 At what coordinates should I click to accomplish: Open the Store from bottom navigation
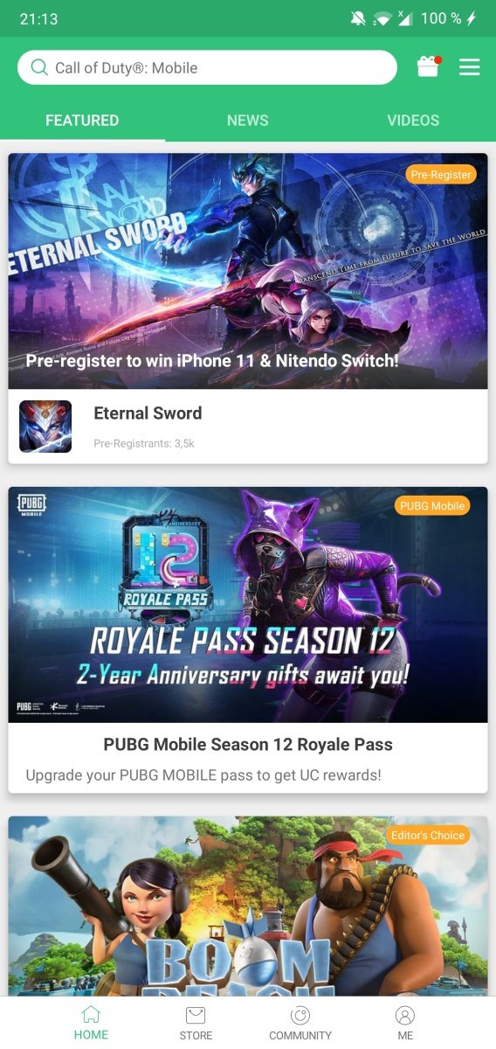tap(196, 1023)
